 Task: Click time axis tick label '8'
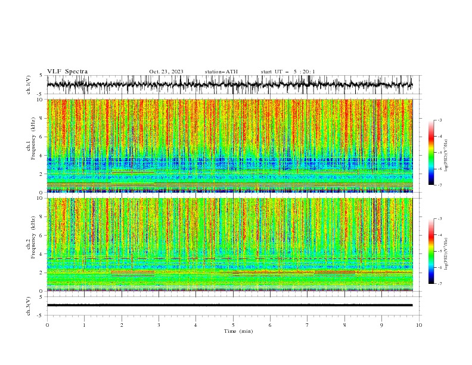click(344, 325)
